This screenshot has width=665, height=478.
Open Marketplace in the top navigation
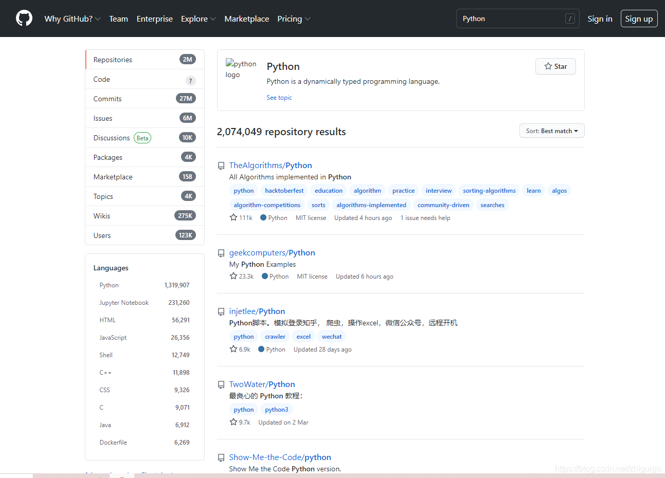[246, 19]
